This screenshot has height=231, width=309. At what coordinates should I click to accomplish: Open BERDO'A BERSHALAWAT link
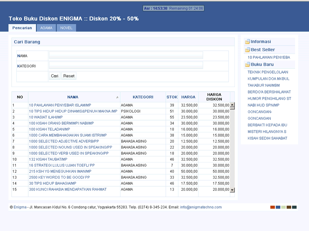269,92
